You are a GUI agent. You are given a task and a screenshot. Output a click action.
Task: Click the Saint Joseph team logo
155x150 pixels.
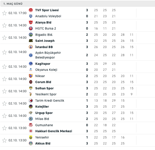[x=31, y=41]
